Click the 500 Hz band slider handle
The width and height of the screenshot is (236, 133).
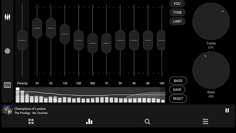[92, 43]
